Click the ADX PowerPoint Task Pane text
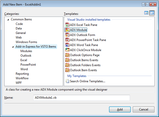 88,40
